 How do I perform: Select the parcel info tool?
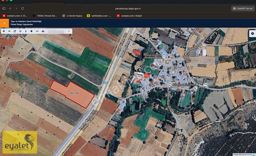click(x=25, y=31)
